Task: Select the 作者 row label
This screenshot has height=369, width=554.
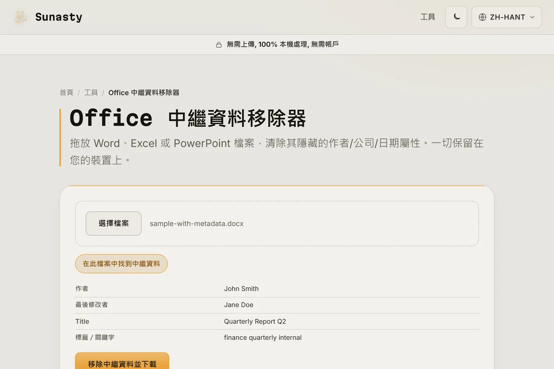Action: pyautogui.click(x=82, y=288)
